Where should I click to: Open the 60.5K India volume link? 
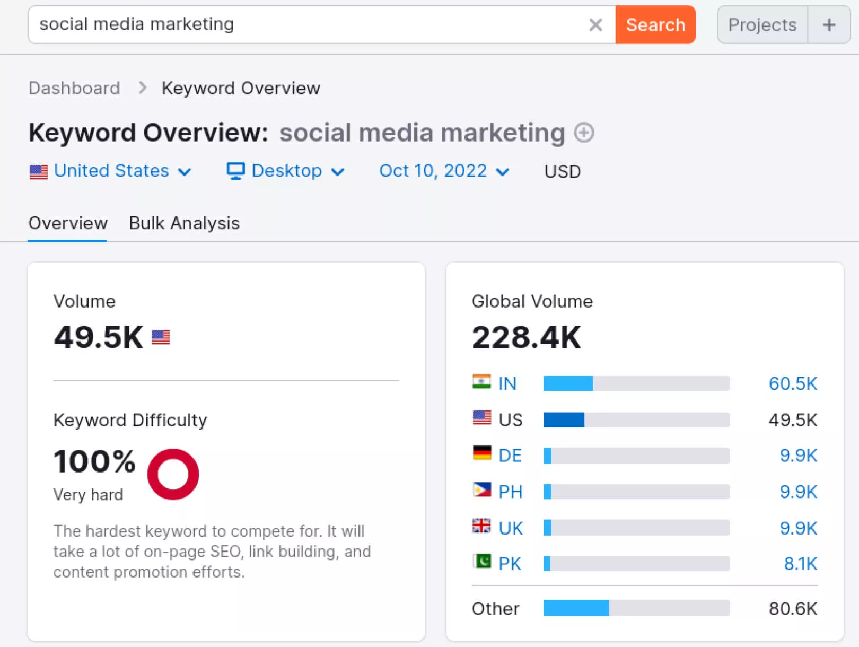[x=793, y=383]
